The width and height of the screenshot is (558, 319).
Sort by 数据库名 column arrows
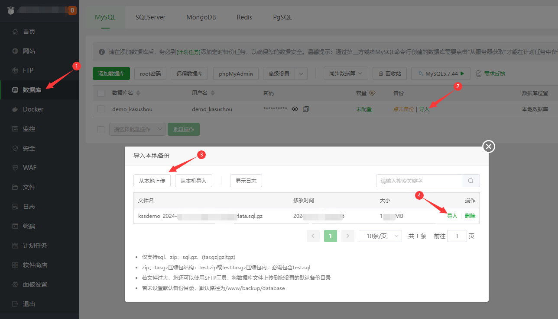(x=137, y=93)
